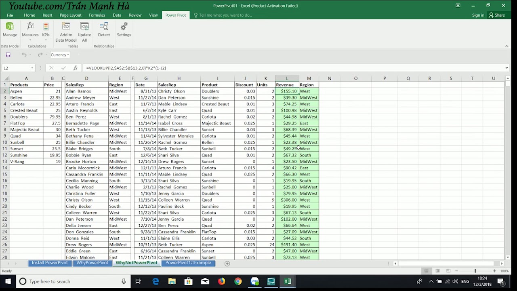This screenshot has width=517, height=291.
Task: Select the Revenue header cell
Action: (x=287, y=85)
